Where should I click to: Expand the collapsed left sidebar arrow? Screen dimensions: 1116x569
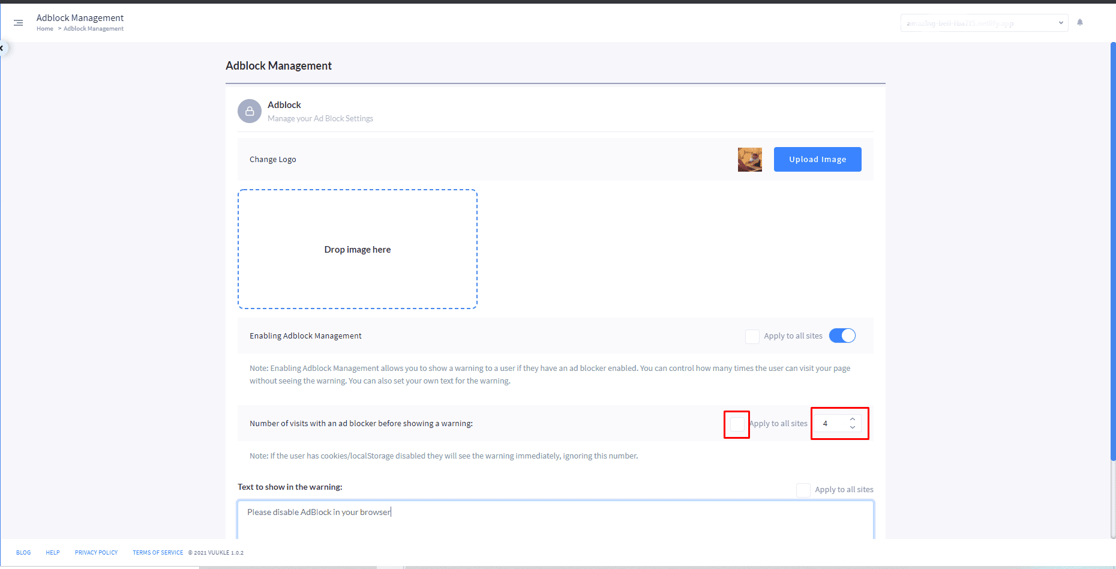pos(2,48)
